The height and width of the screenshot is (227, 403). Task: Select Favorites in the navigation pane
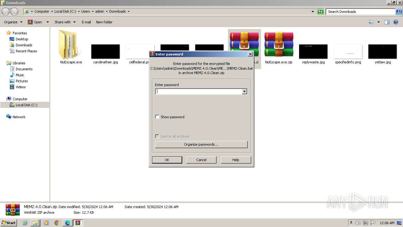click(x=20, y=33)
